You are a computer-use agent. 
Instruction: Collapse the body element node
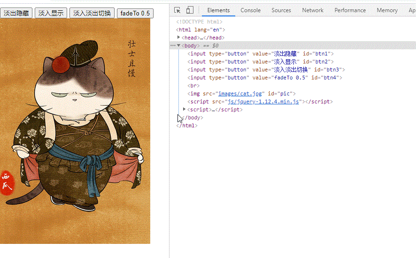[179, 46]
